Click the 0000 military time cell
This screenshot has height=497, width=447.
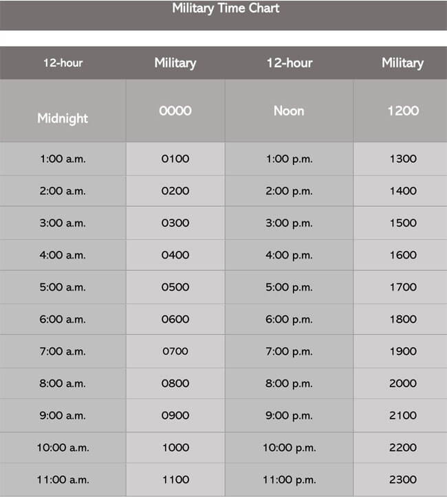click(175, 111)
